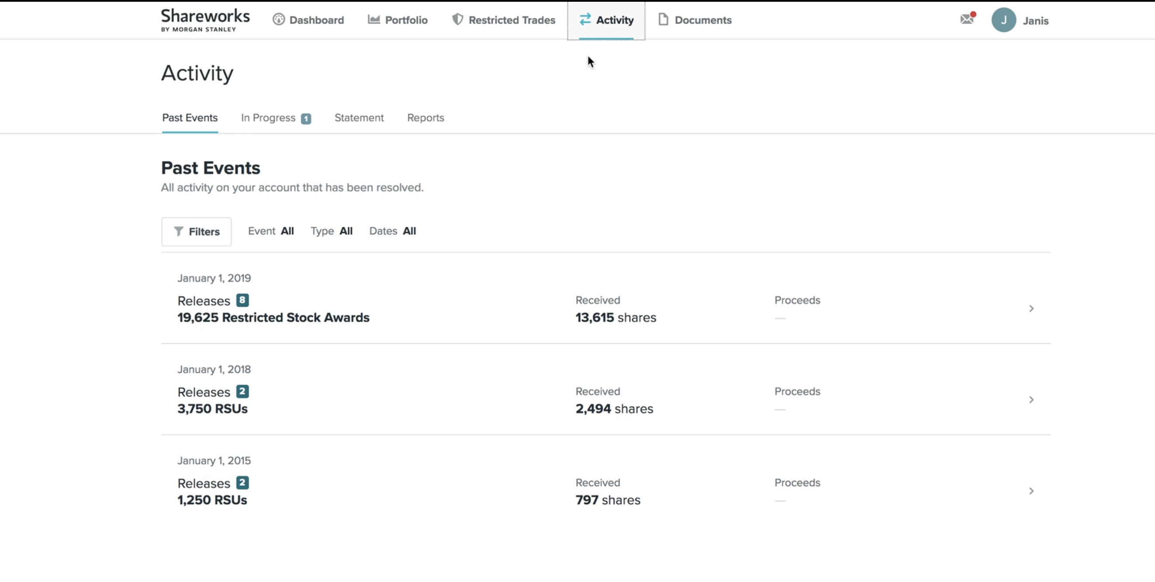Switch to the In Progress tab
This screenshot has height=582, width=1155.
click(275, 118)
